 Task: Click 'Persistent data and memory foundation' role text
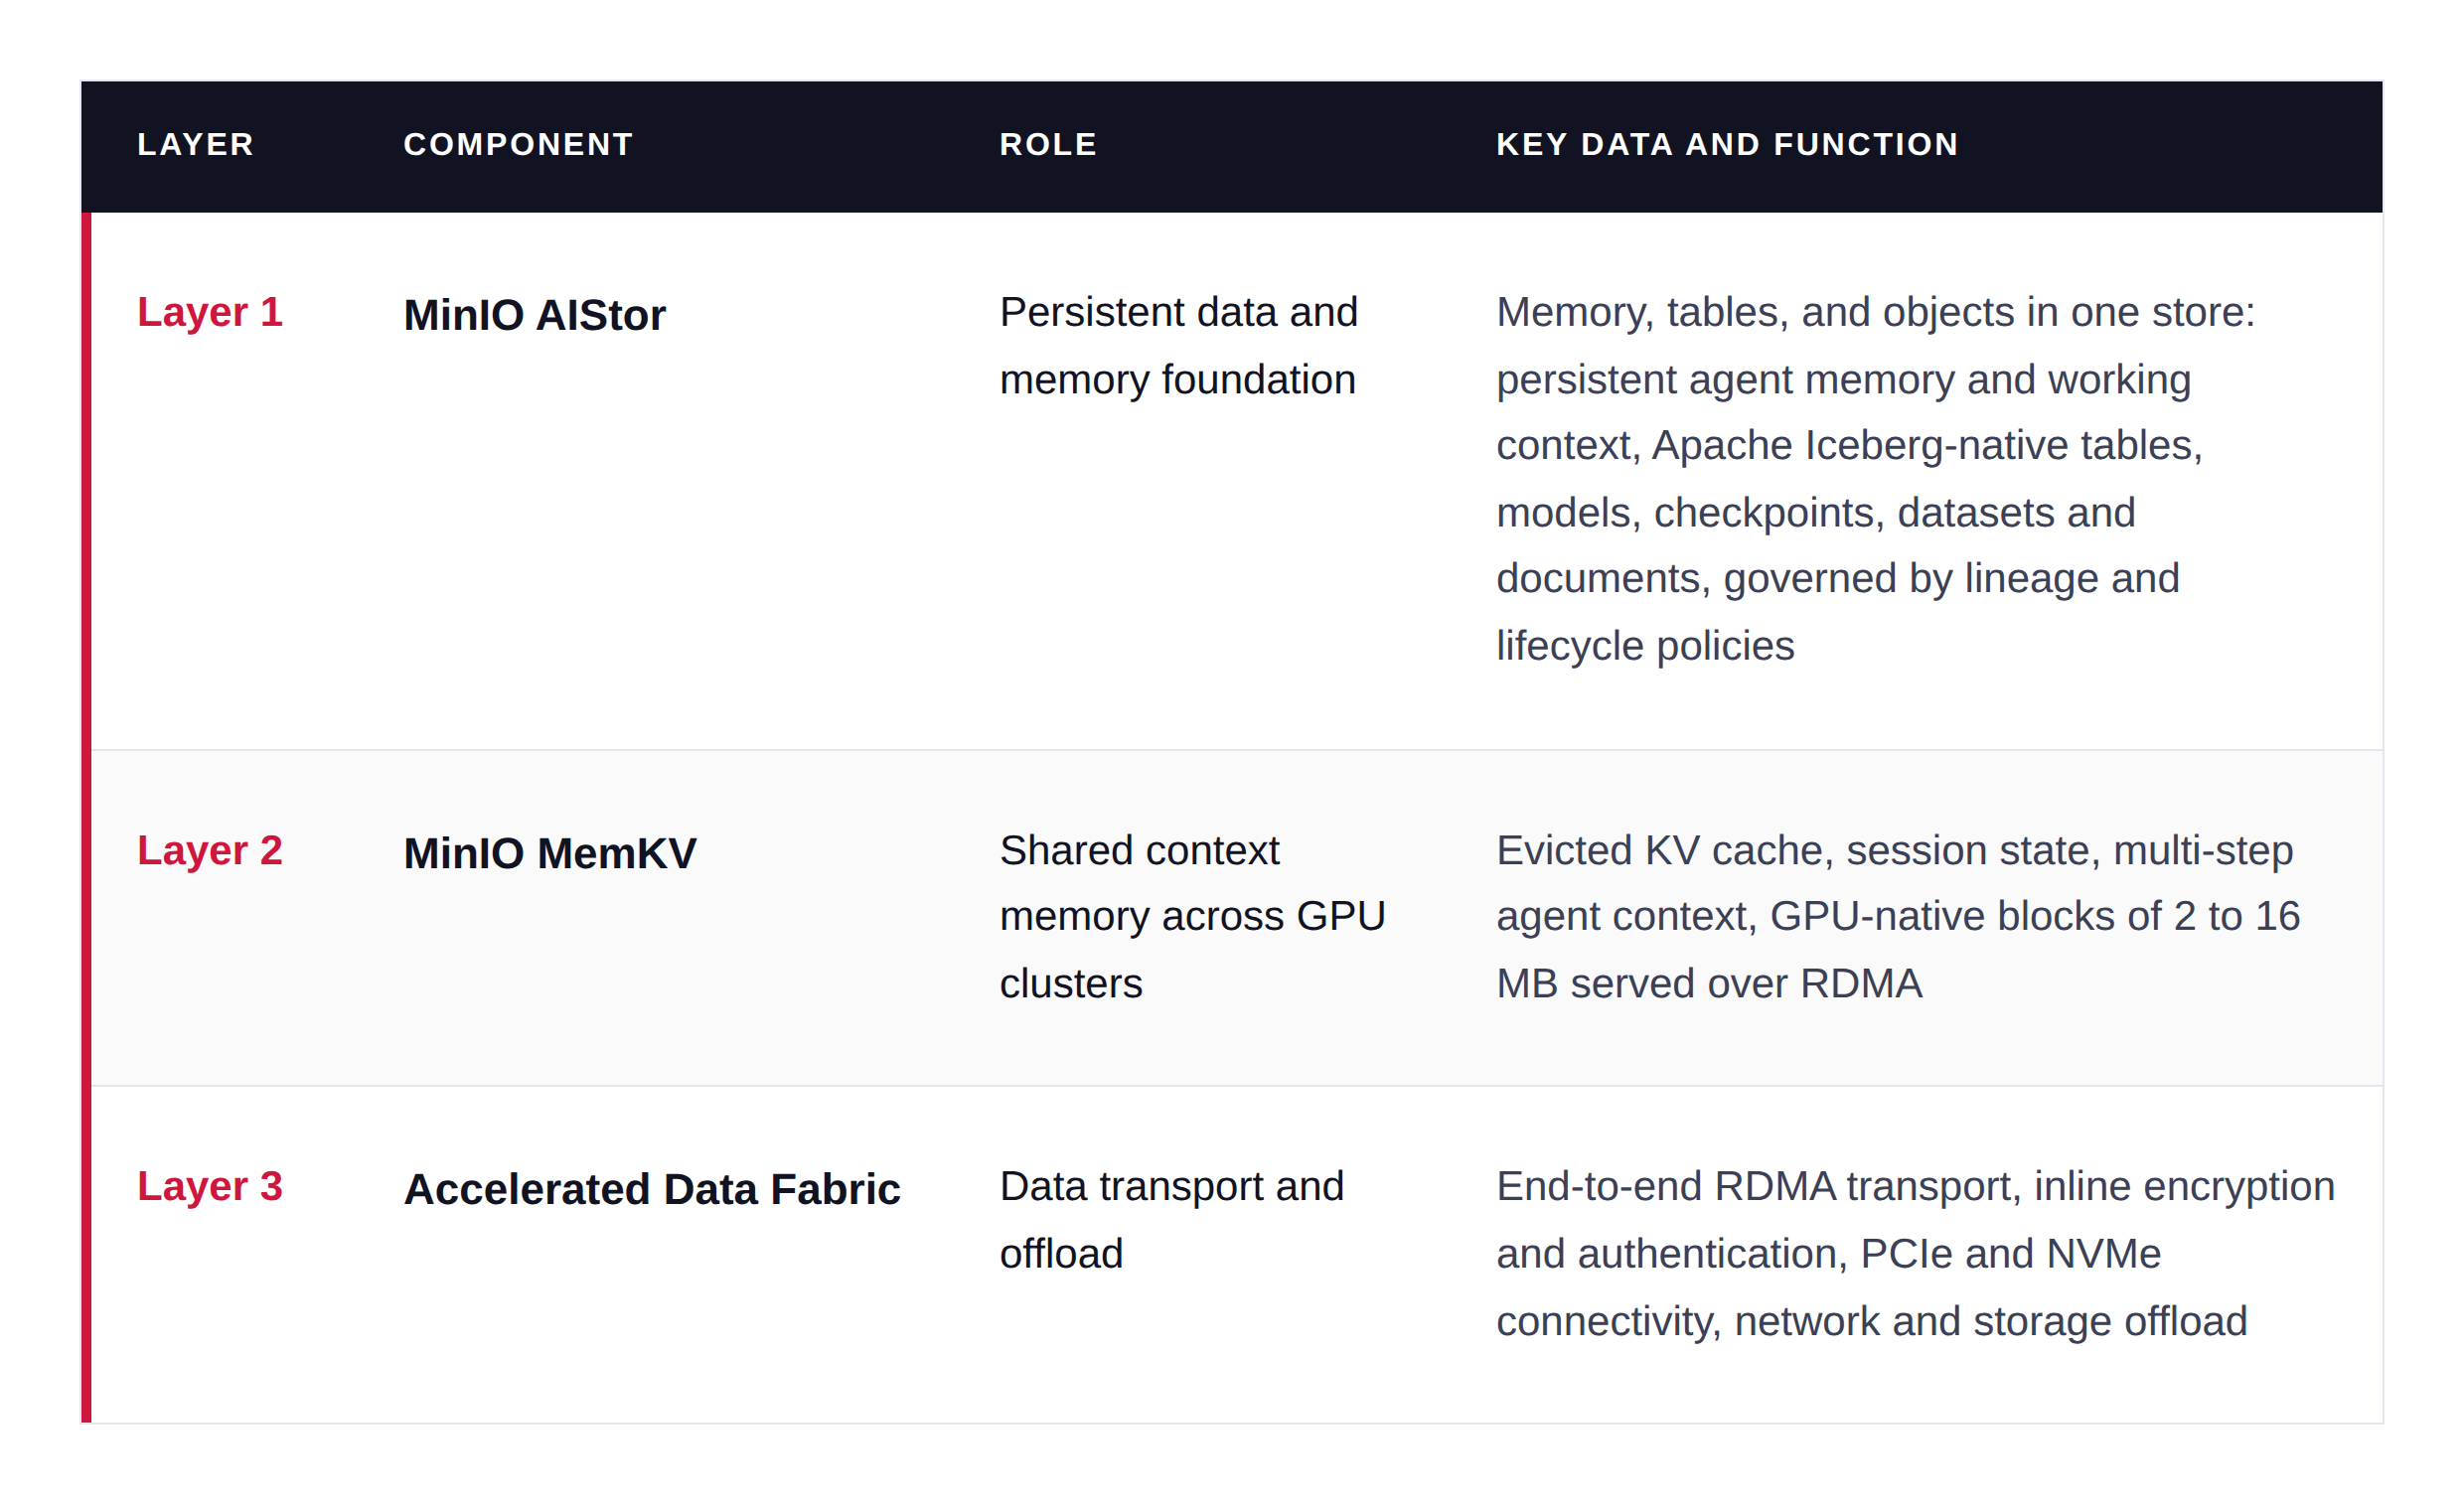tap(1179, 346)
